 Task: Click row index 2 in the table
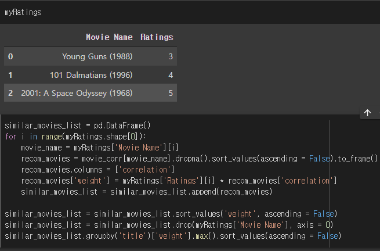10,93
